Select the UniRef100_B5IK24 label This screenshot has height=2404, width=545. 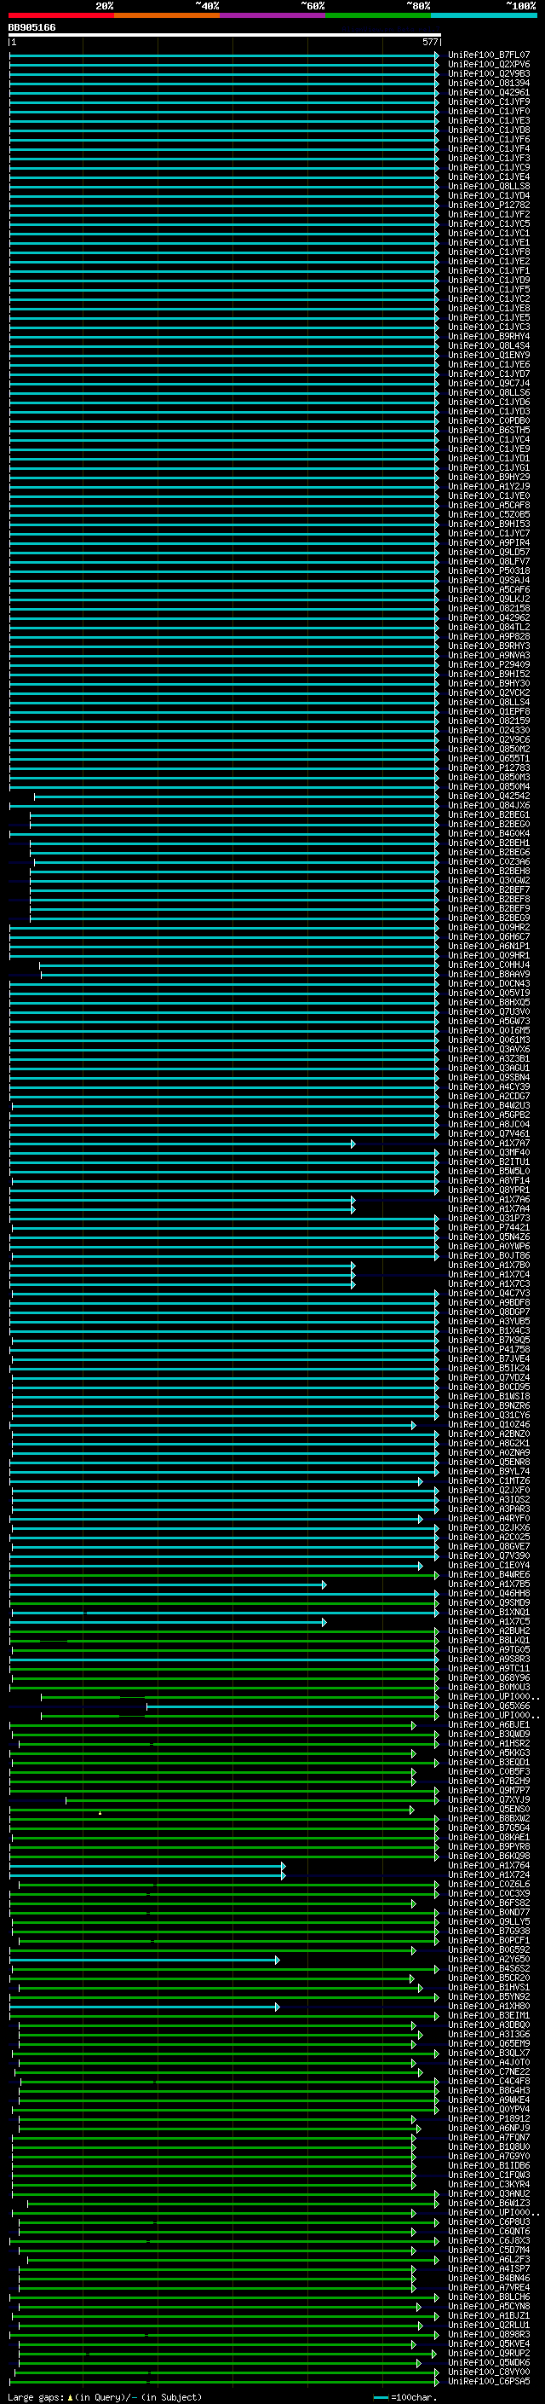(x=489, y=1368)
